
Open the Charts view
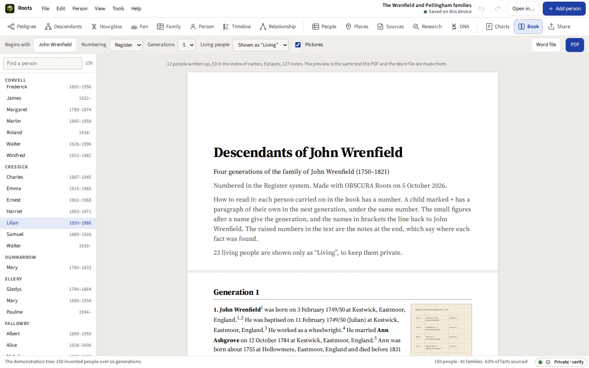498,27
